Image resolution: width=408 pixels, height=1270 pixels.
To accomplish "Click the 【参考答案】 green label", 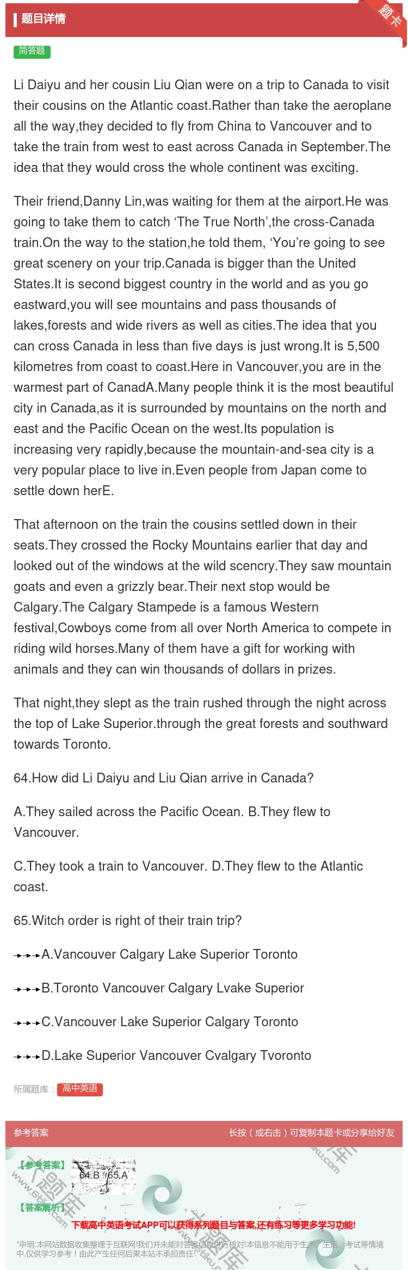I will (42, 1165).
